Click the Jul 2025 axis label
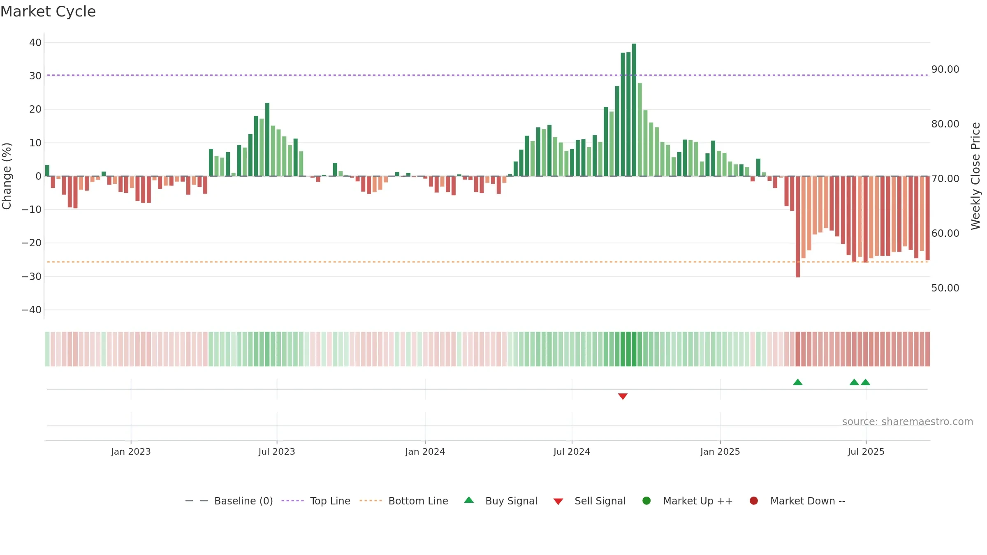 click(x=866, y=451)
